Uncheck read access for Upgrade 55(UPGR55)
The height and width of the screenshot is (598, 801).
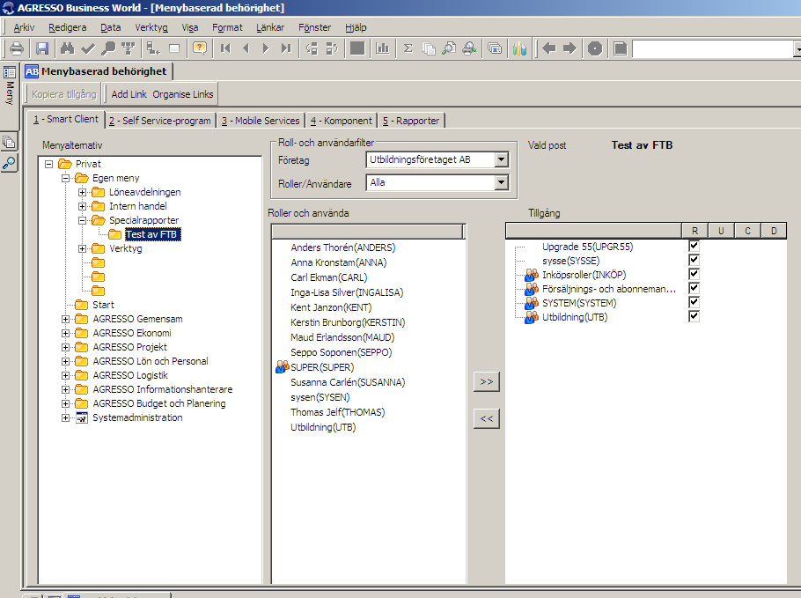694,246
